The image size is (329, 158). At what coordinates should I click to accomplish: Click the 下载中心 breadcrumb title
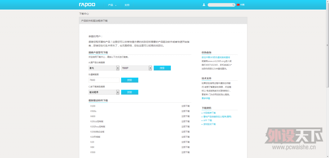tap(84, 13)
